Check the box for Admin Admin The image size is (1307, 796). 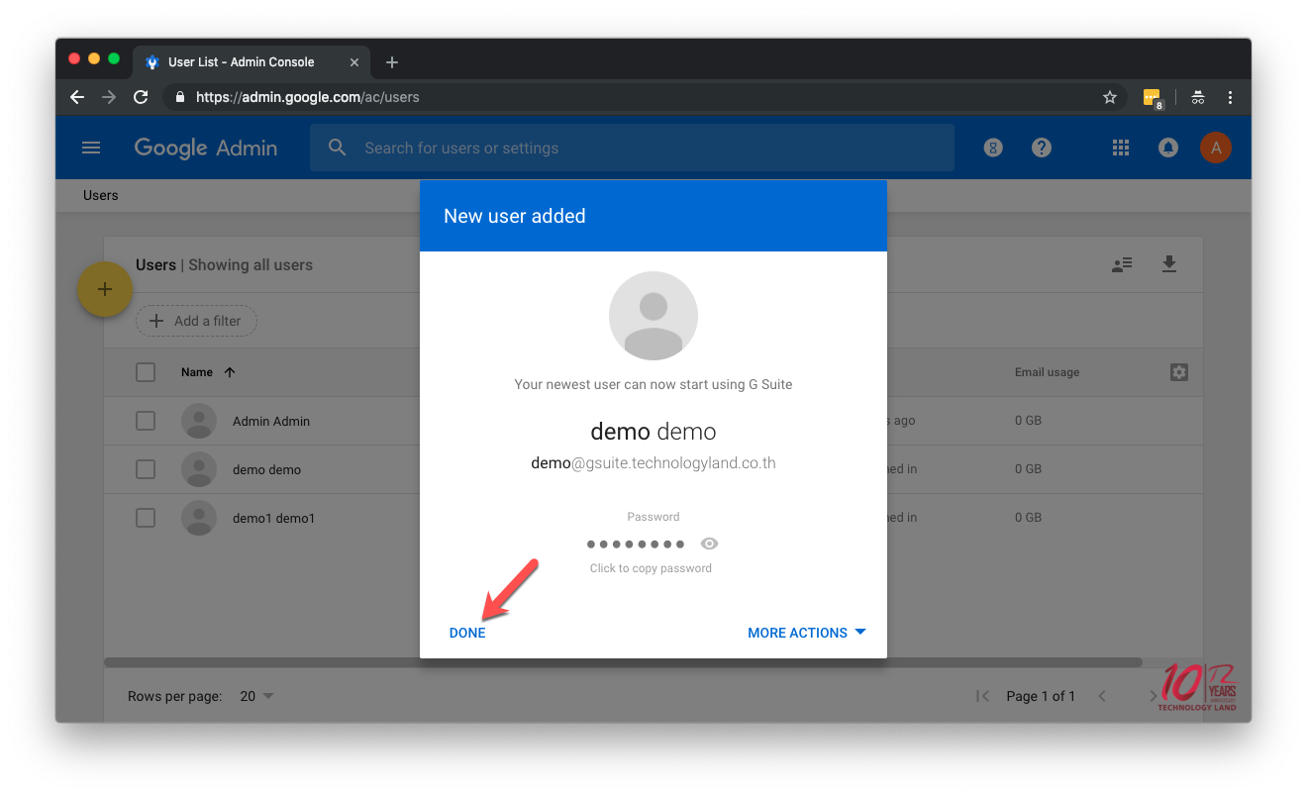point(146,421)
